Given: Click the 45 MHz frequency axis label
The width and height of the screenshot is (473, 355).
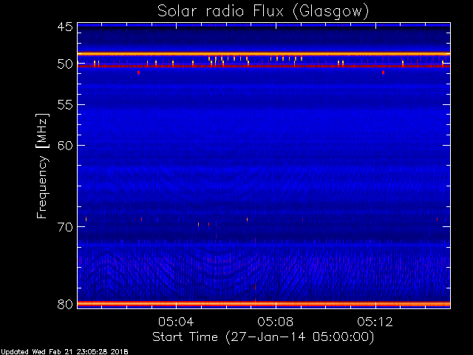Looking at the screenshot, I should coord(65,27).
